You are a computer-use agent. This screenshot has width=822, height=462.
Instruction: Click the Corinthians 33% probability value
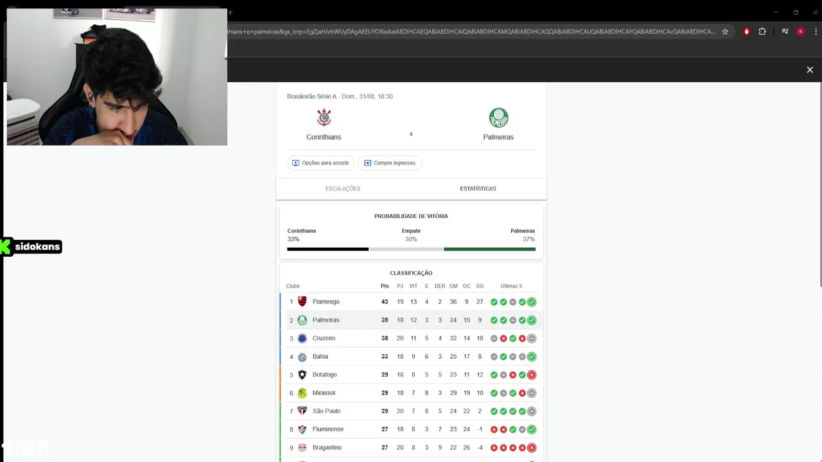click(293, 239)
